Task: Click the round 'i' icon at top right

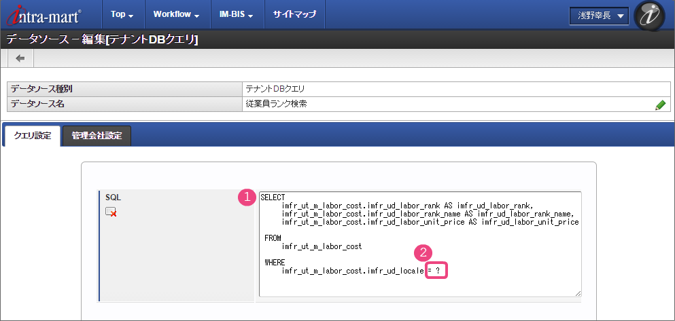Action: [648, 16]
